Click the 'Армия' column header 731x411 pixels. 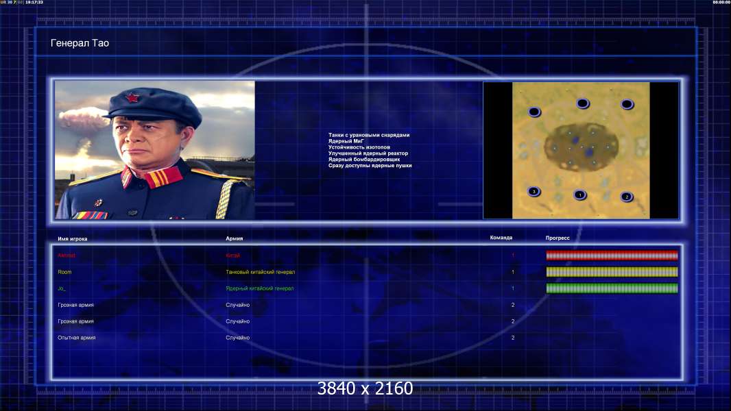tap(234, 238)
